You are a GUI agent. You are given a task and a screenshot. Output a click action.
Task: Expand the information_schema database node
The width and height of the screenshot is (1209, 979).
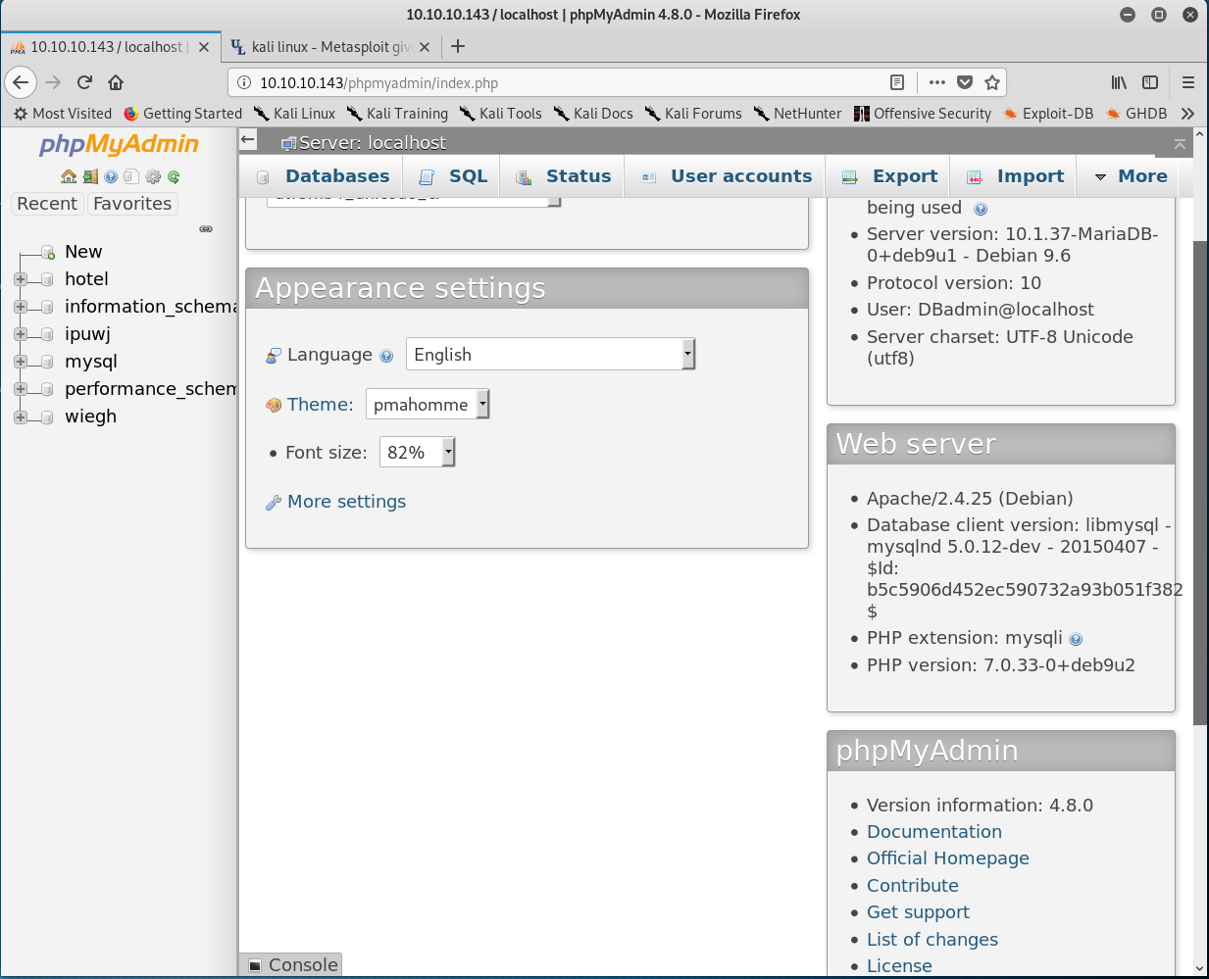pos(21,307)
